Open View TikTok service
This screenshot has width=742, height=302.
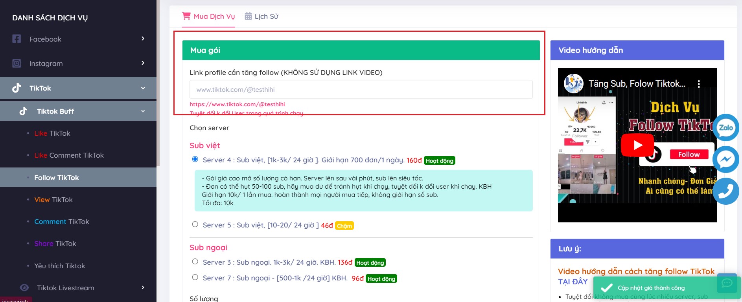[53, 200]
